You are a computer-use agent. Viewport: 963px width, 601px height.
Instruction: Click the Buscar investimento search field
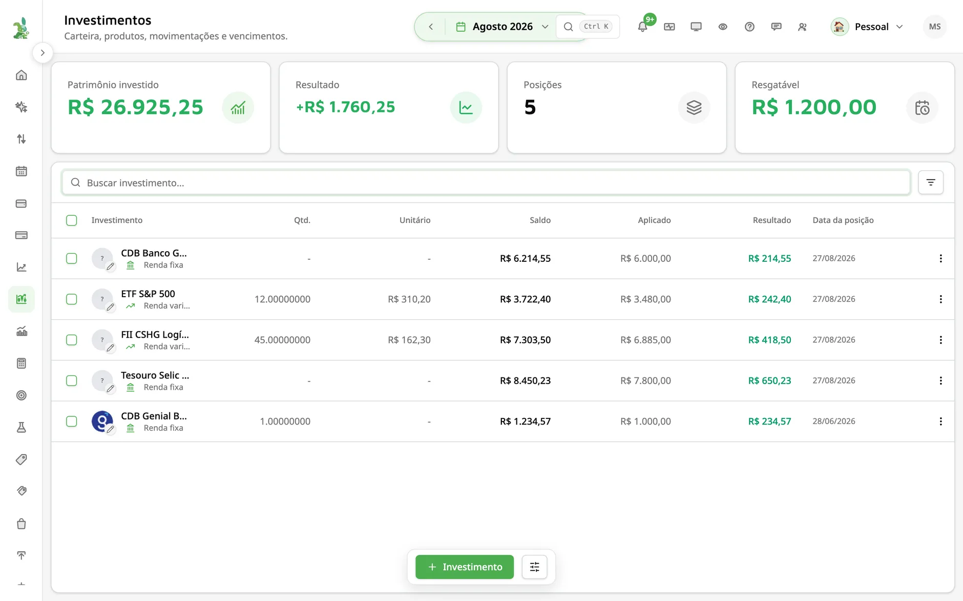486,183
